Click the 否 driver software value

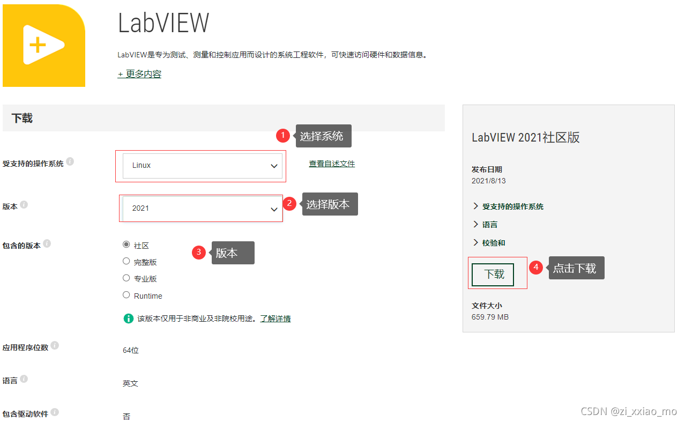click(126, 416)
